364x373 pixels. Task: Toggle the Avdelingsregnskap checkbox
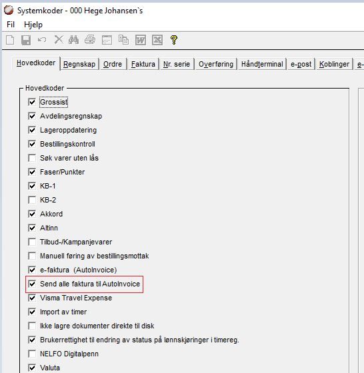click(x=32, y=116)
